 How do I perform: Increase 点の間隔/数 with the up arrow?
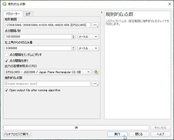[73, 36]
